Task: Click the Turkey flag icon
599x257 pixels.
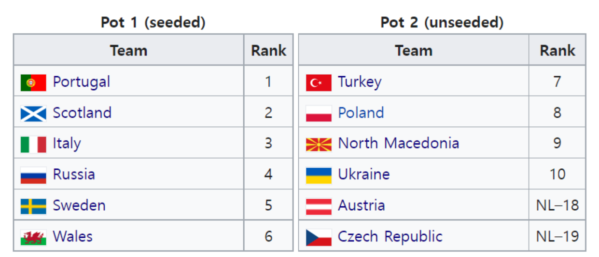Action: point(319,83)
